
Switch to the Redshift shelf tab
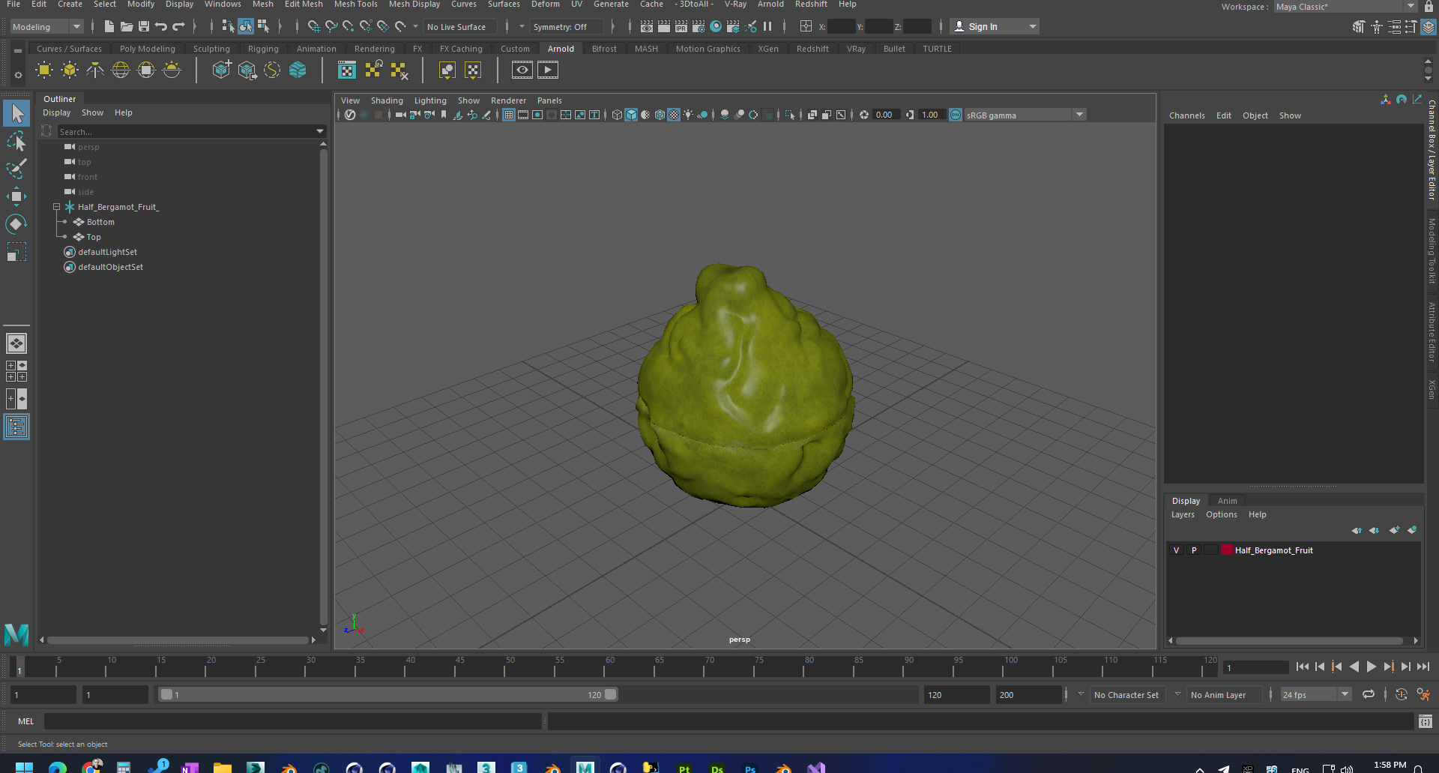[812, 49]
